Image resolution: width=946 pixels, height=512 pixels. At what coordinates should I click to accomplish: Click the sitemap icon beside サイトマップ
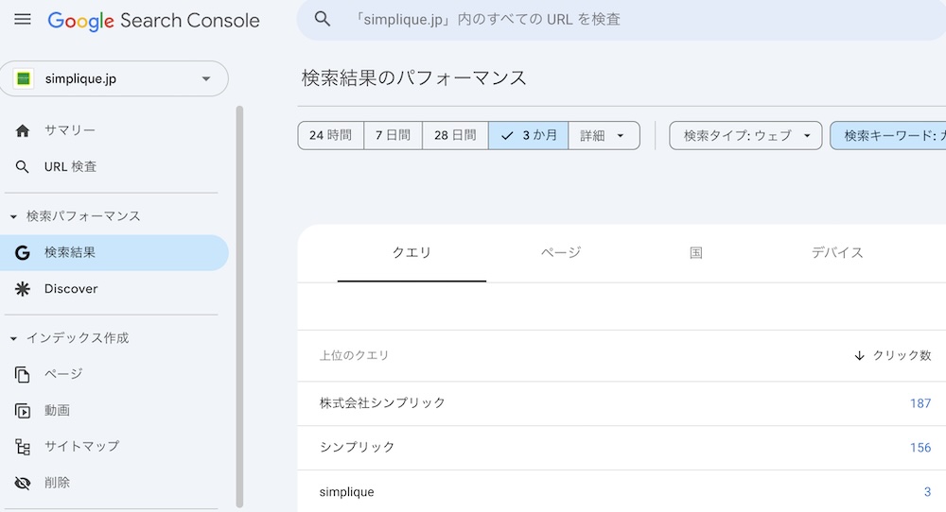pos(23,447)
